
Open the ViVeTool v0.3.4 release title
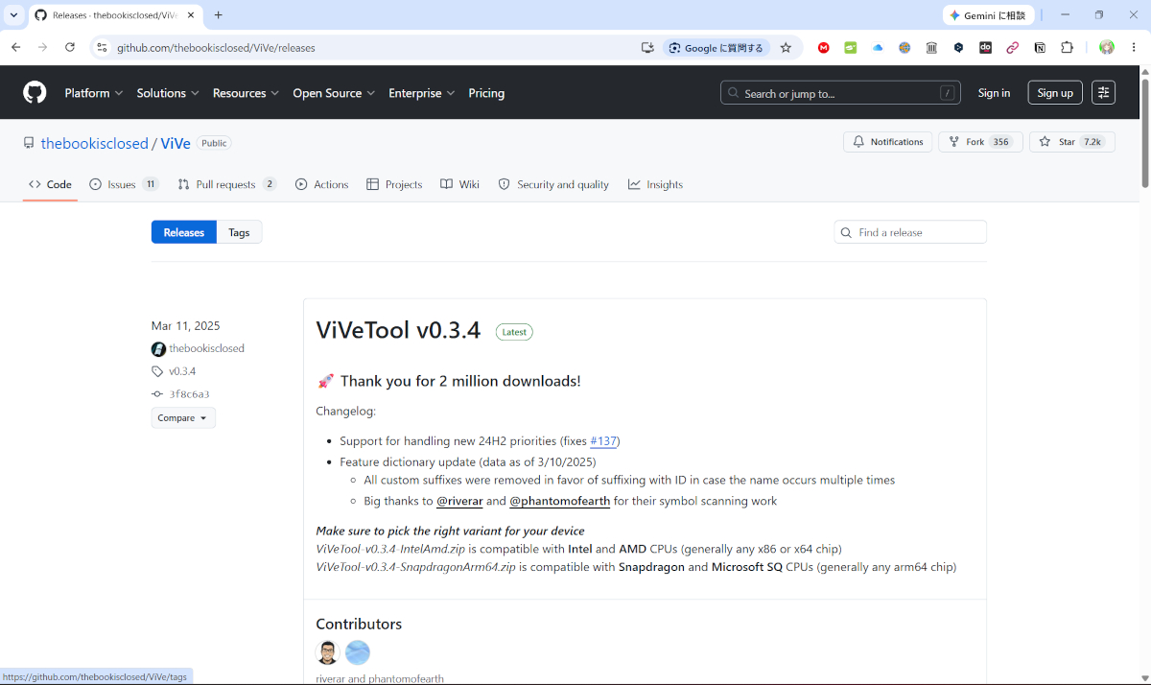[x=398, y=330]
